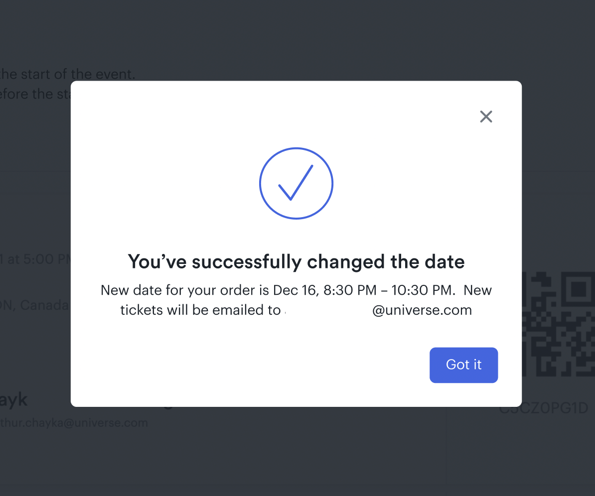Click the "You've successfully changed the date" heading
This screenshot has width=595, height=496.
click(x=296, y=261)
